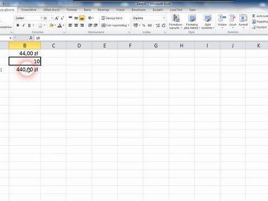
Task: Expand the borders options arrow
Action: pyautogui.click(x=44, y=25)
